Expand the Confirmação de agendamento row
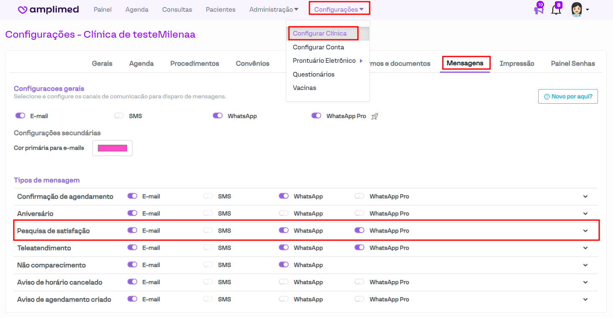The height and width of the screenshot is (318, 613). click(585, 197)
